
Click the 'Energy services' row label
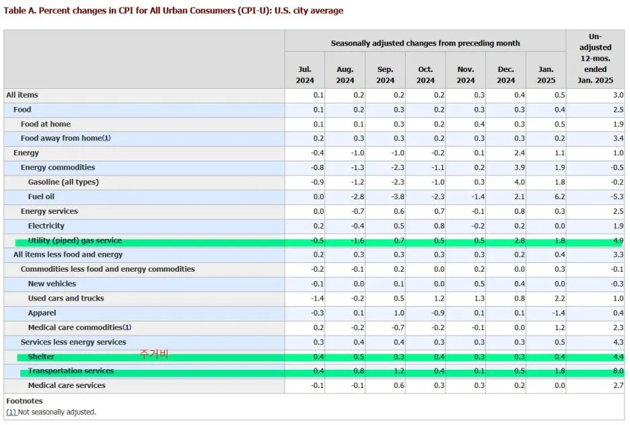pyautogui.click(x=49, y=211)
